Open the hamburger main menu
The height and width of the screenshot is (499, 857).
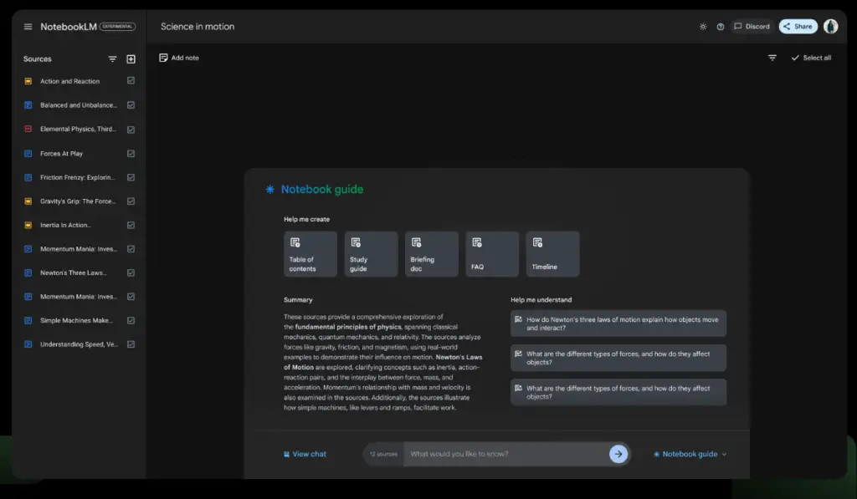point(28,27)
